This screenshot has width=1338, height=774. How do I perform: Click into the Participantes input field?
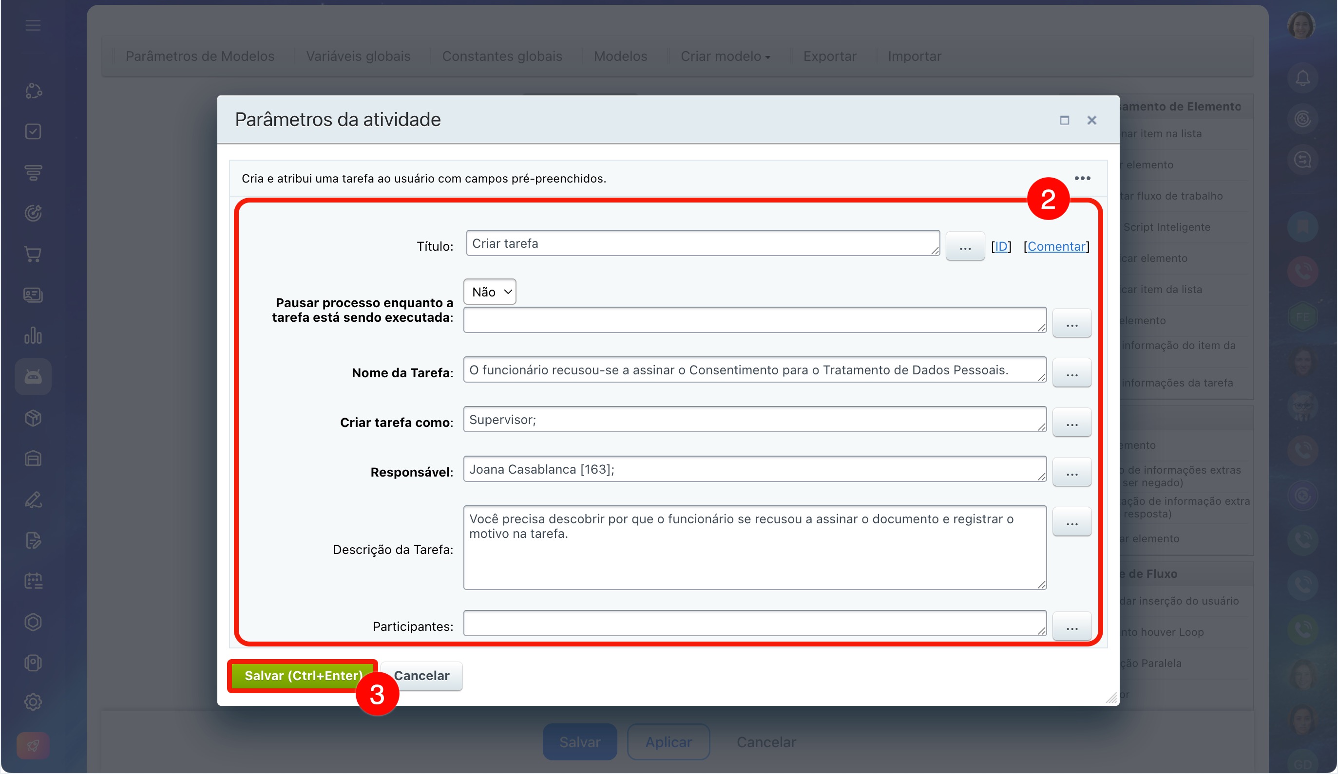754,623
